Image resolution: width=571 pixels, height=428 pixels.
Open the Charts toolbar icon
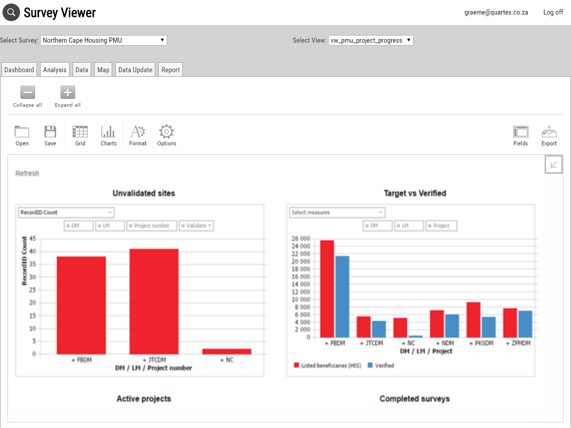click(x=109, y=132)
